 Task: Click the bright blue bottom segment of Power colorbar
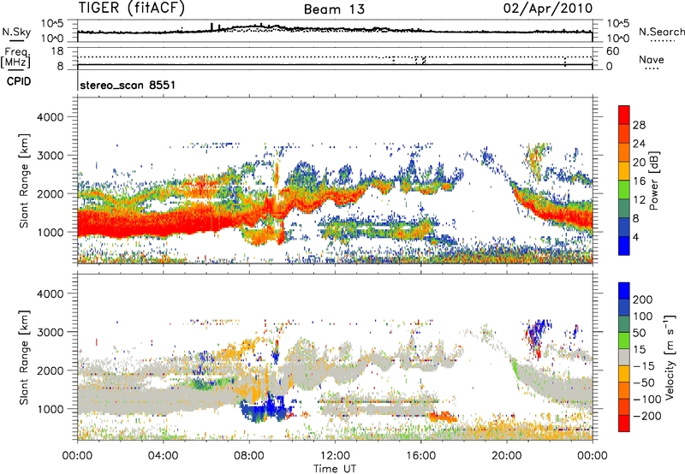click(x=624, y=246)
